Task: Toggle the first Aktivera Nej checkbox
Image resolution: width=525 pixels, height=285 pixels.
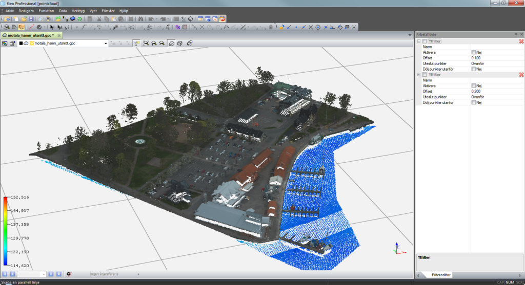Action: point(473,52)
